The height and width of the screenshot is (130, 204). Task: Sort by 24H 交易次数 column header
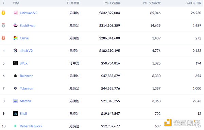(152, 3)
